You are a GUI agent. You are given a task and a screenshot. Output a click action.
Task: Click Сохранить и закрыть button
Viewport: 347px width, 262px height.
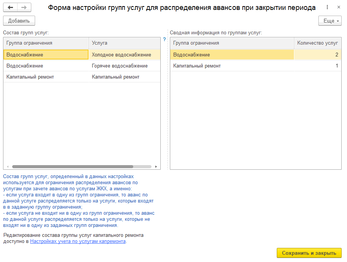[x=309, y=253]
